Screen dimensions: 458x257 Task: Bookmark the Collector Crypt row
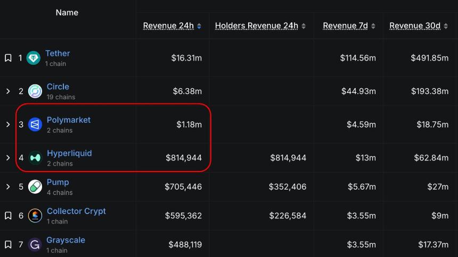pyautogui.click(x=8, y=216)
